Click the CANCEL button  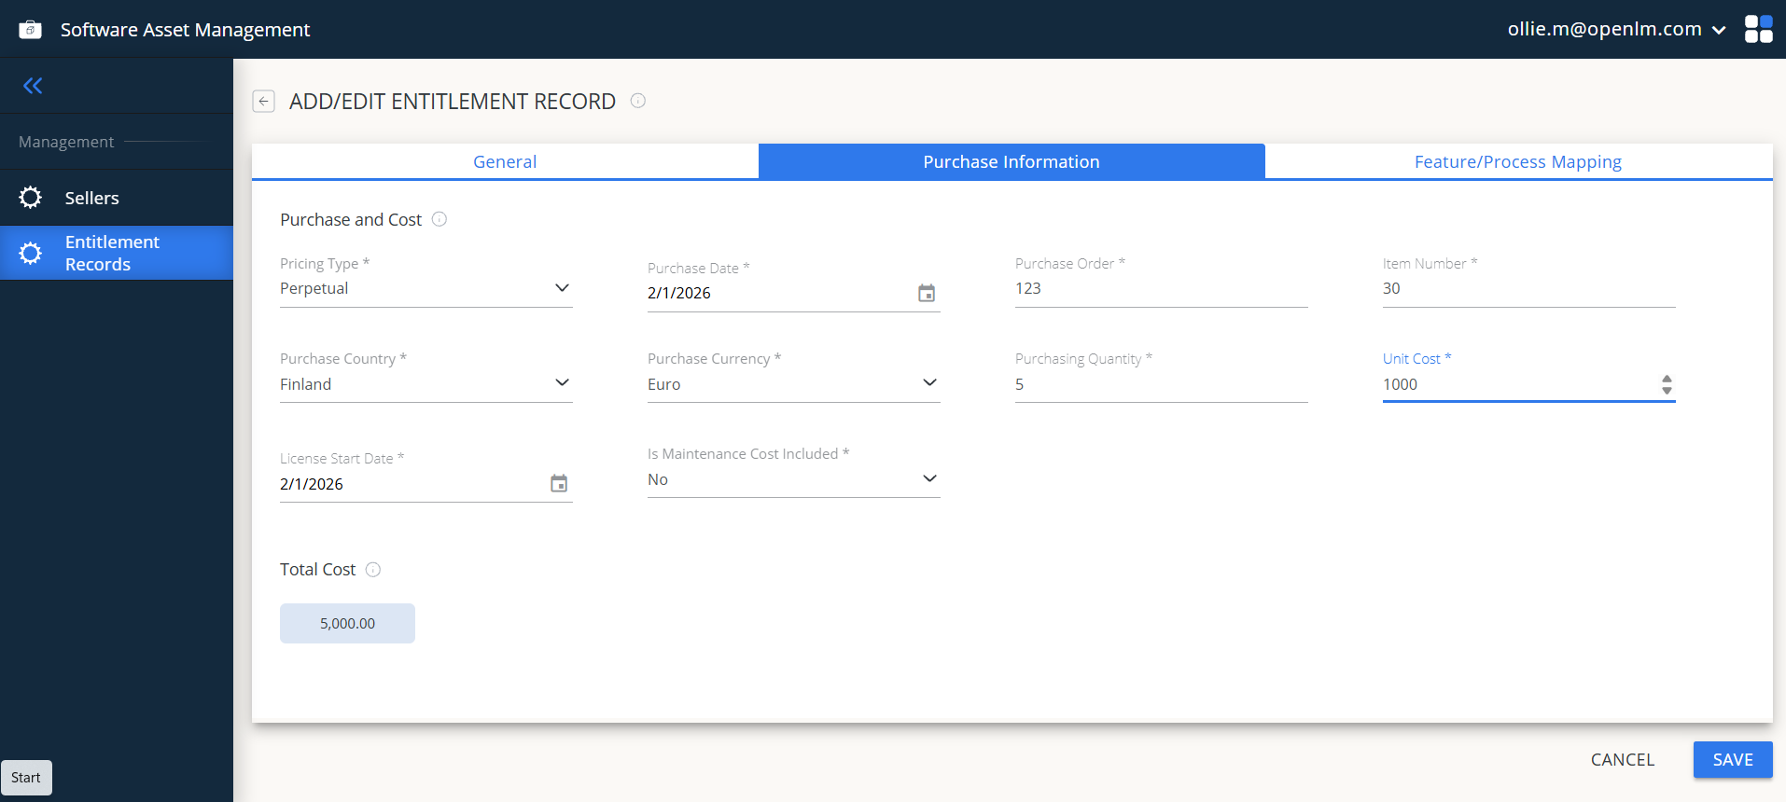coord(1622,760)
